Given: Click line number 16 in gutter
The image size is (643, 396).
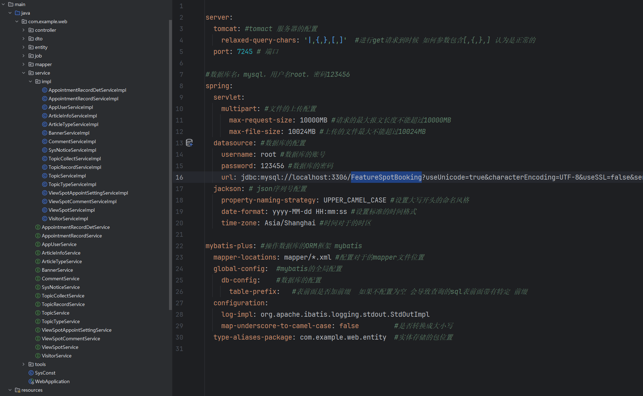Looking at the screenshot, I should tap(179, 177).
